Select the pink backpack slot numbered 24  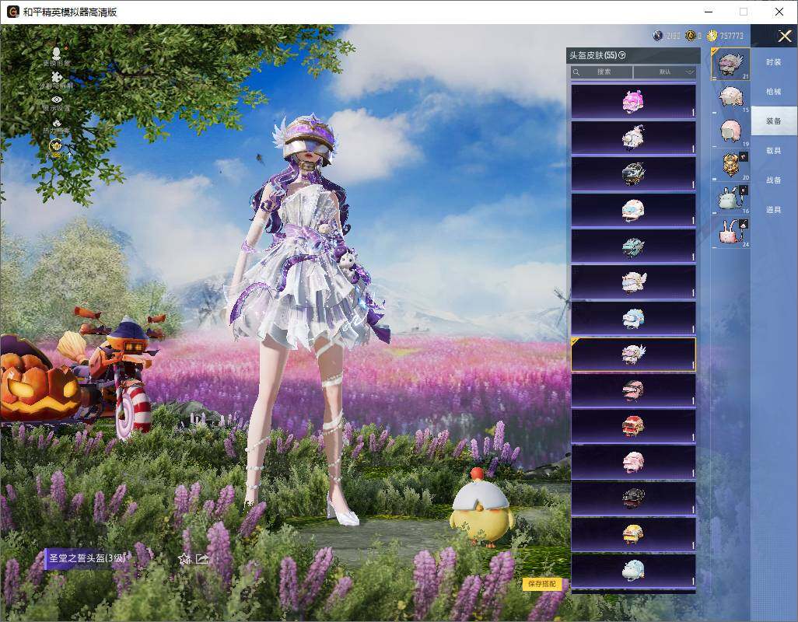[x=730, y=232]
